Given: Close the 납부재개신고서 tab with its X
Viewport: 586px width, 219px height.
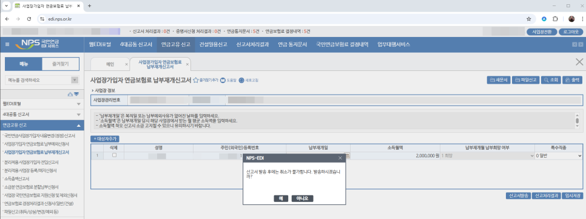Looking at the screenshot, I should tap(187, 64).
